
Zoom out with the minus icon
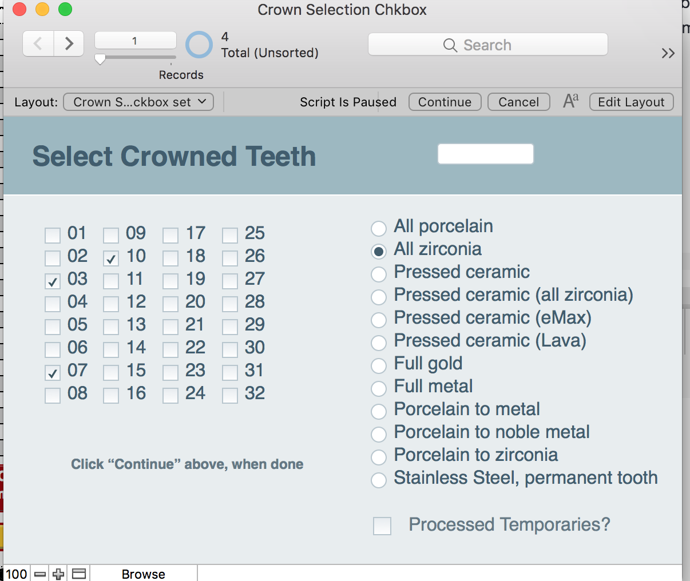pyautogui.click(x=40, y=574)
